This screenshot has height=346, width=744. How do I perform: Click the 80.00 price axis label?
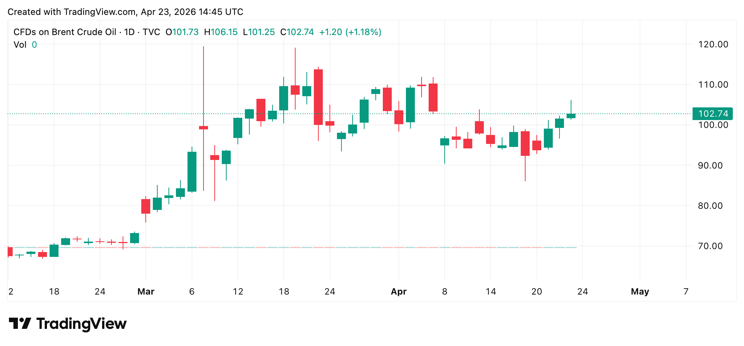(x=712, y=206)
